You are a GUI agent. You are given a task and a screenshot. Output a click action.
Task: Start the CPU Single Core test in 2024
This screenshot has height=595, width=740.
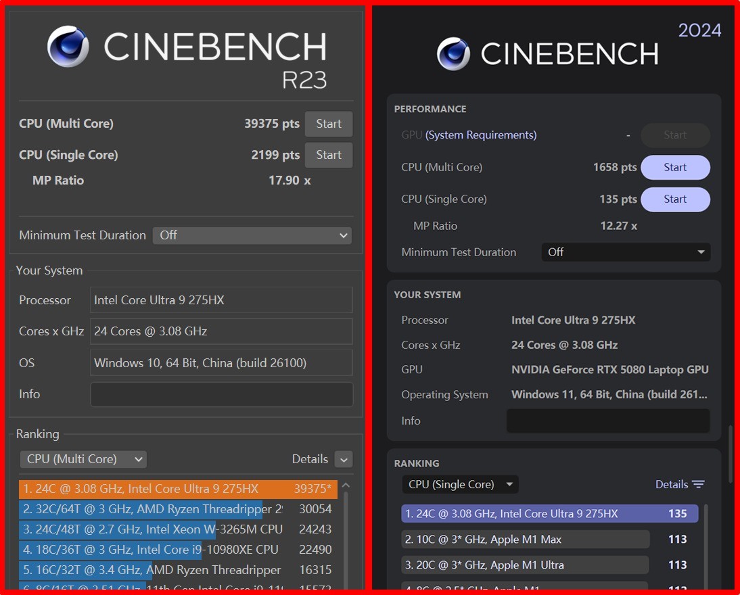coord(674,199)
